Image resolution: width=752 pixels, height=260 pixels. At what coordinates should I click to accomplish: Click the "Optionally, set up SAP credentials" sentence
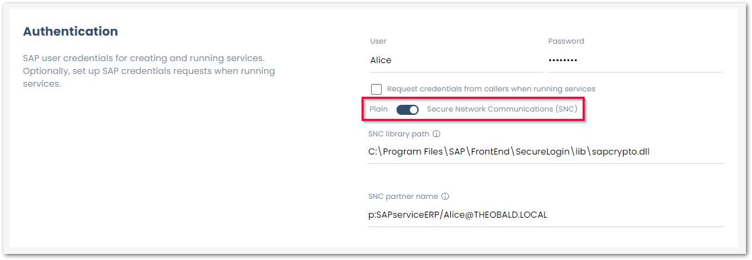tap(149, 77)
